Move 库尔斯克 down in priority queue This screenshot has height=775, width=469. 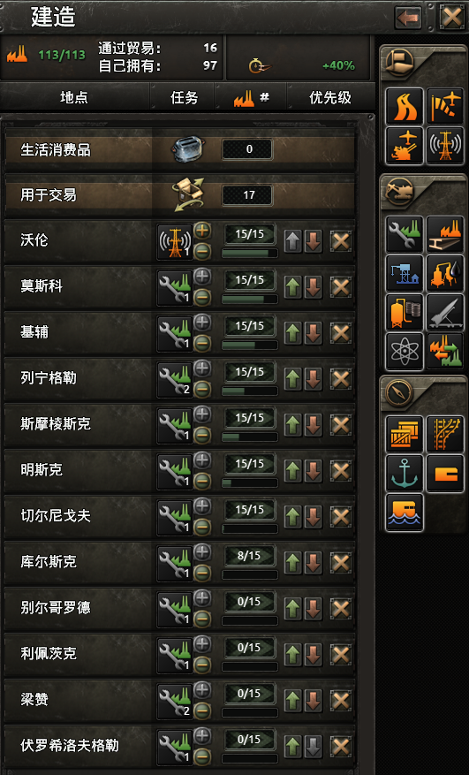(x=314, y=563)
